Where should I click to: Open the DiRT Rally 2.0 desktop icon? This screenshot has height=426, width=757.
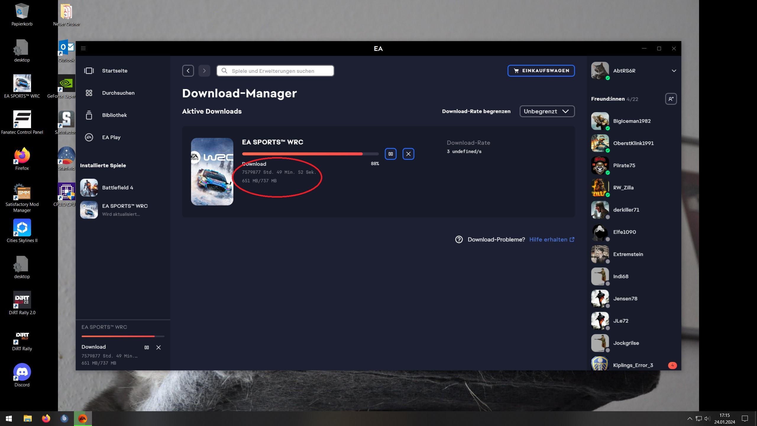[x=22, y=303]
